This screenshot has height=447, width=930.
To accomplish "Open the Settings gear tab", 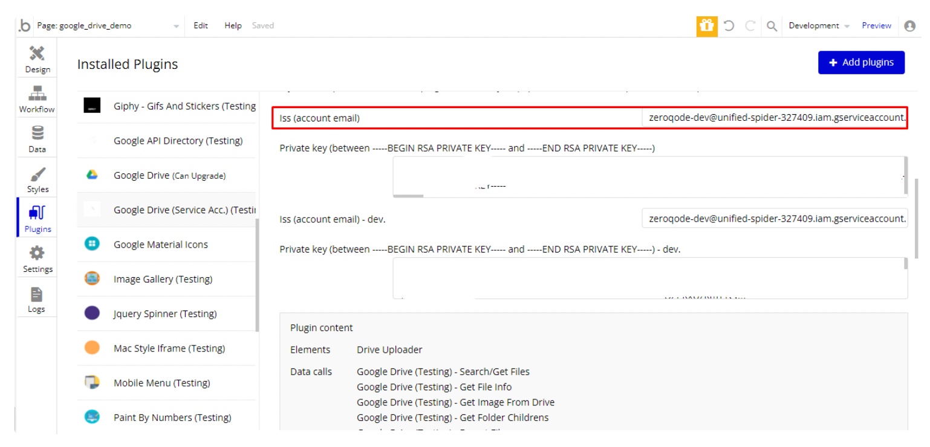I will pyautogui.click(x=37, y=253).
